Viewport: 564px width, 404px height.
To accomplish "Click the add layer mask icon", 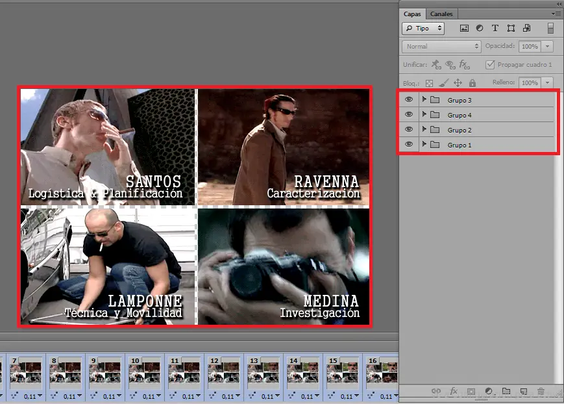I will pyautogui.click(x=471, y=392).
